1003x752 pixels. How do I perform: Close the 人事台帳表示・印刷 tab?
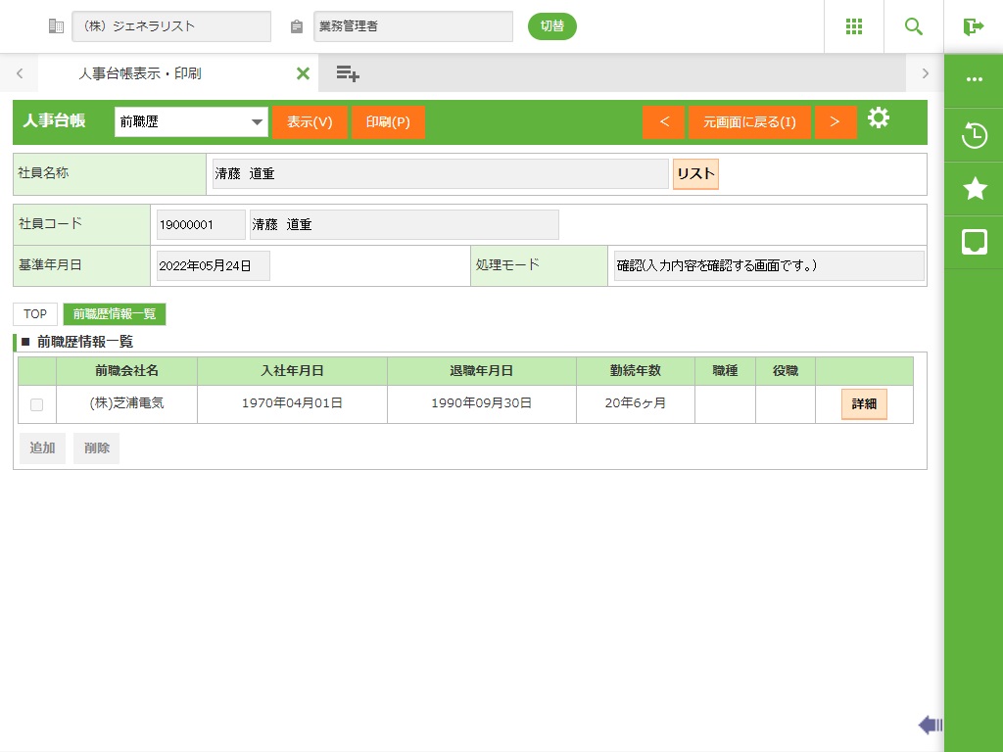303,73
